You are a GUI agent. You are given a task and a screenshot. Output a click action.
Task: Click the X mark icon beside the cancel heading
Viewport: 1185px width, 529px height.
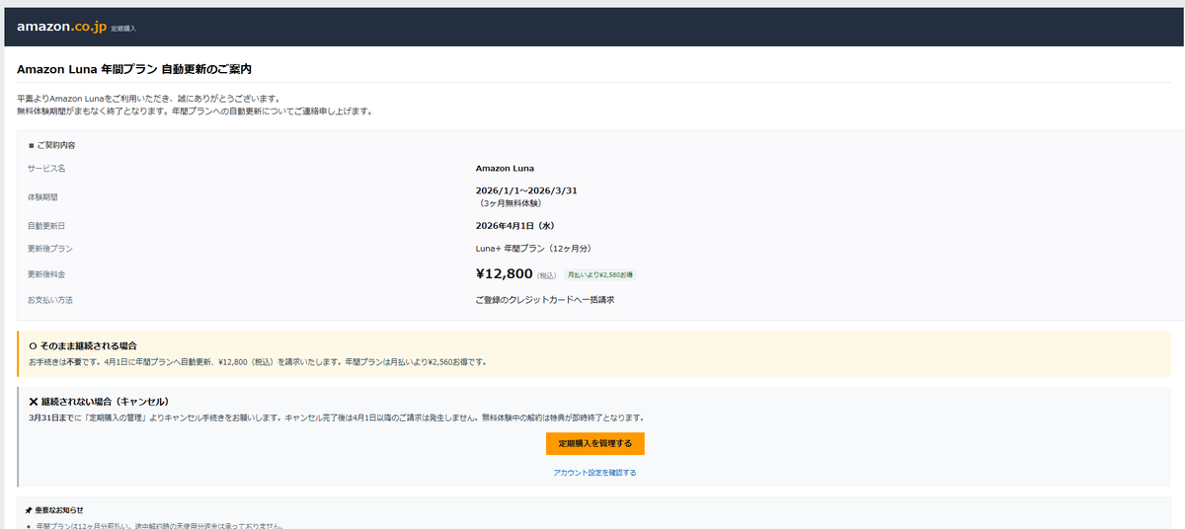click(34, 402)
